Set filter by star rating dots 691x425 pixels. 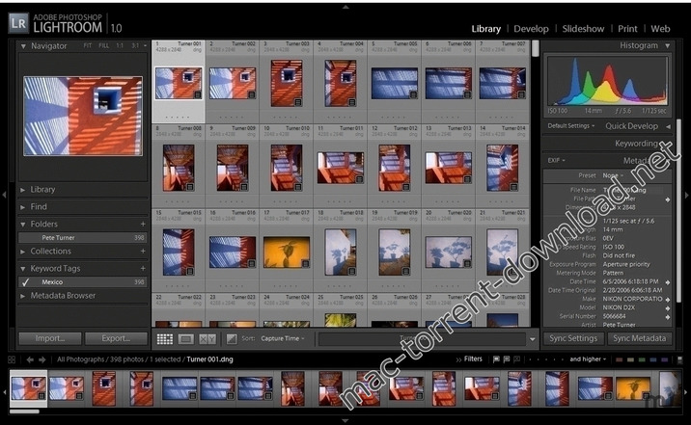546,359
